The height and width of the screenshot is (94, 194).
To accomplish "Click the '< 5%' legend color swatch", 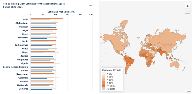I will pyautogui.click(x=104, y=74).
